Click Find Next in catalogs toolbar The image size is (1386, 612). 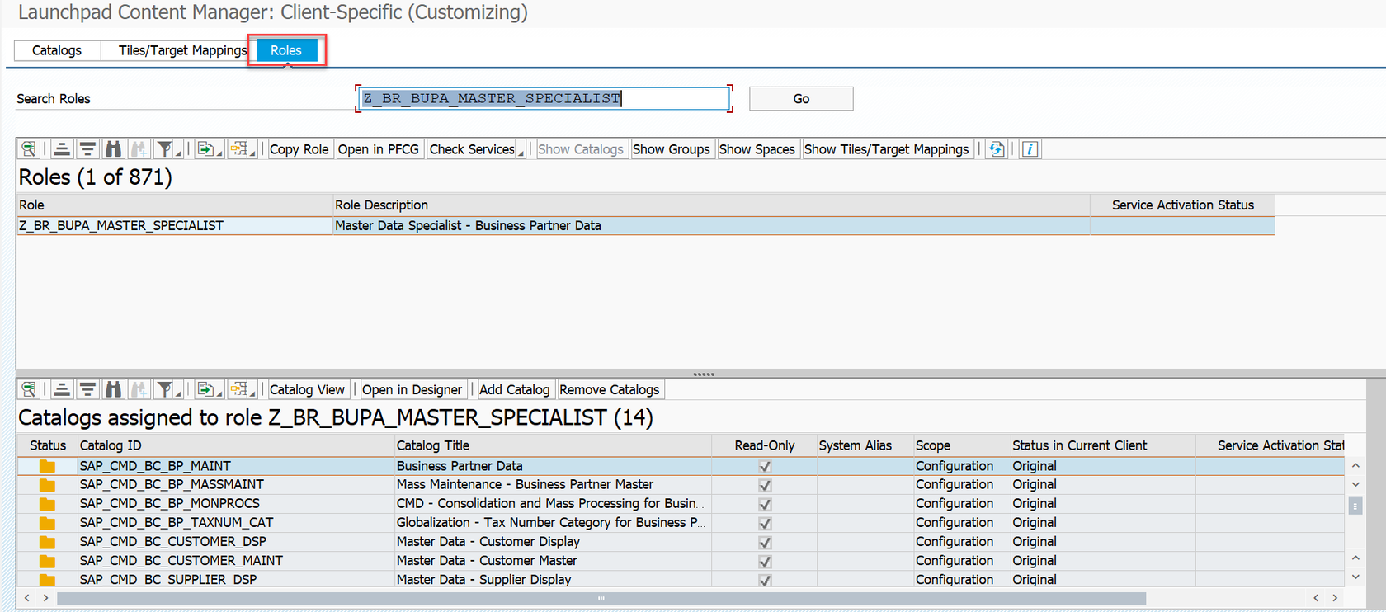[139, 389]
